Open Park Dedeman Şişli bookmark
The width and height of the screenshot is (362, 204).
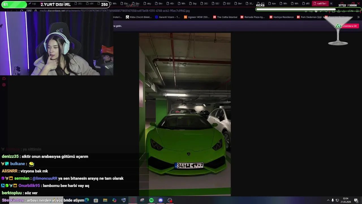pyautogui.click(x=309, y=17)
